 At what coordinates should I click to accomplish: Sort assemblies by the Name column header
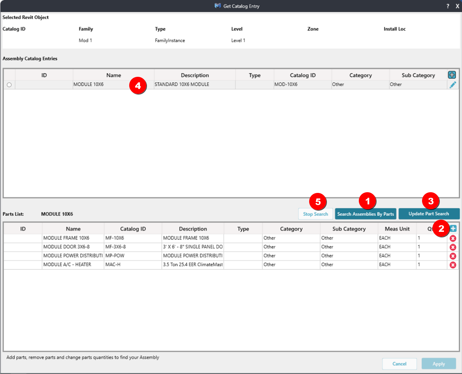(114, 75)
